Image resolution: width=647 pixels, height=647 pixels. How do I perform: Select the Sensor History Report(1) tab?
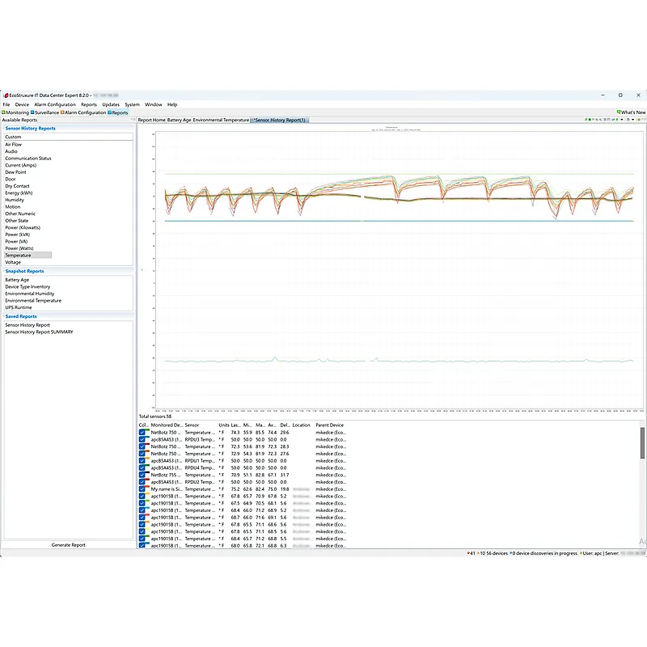279,120
